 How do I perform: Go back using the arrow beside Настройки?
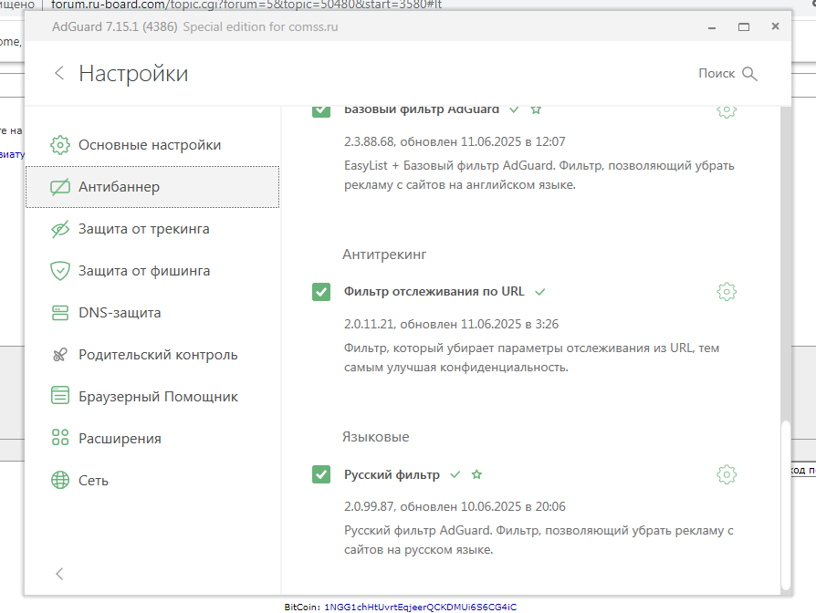59,73
